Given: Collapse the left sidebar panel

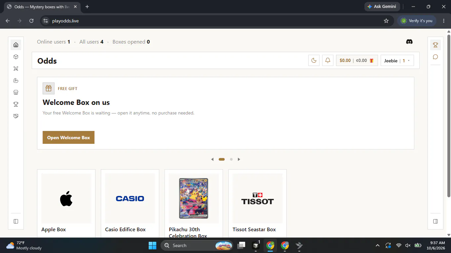Looking at the screenshot, I should click(x=16, y=221).
